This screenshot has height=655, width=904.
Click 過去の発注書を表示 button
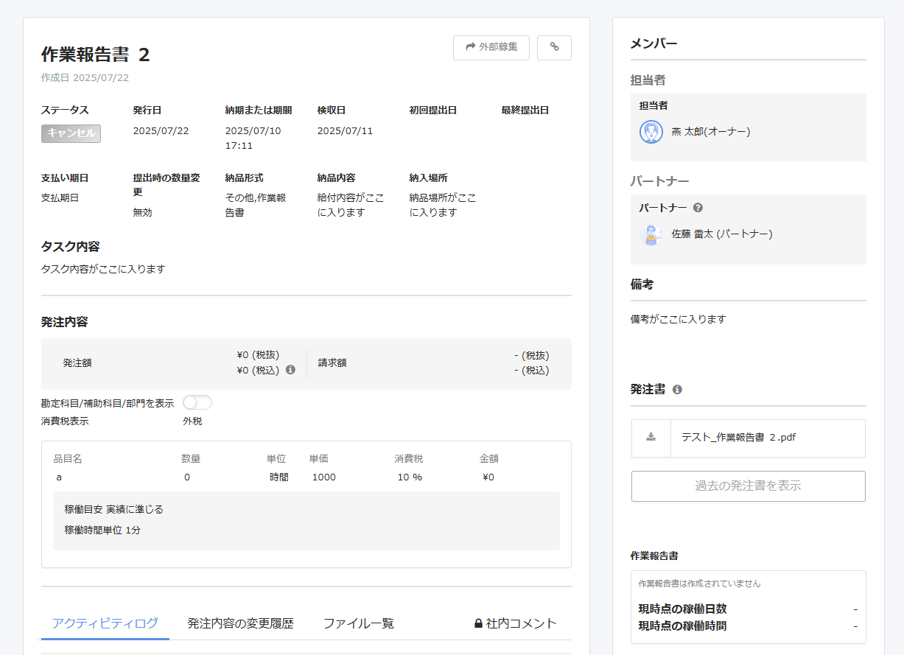749,486
